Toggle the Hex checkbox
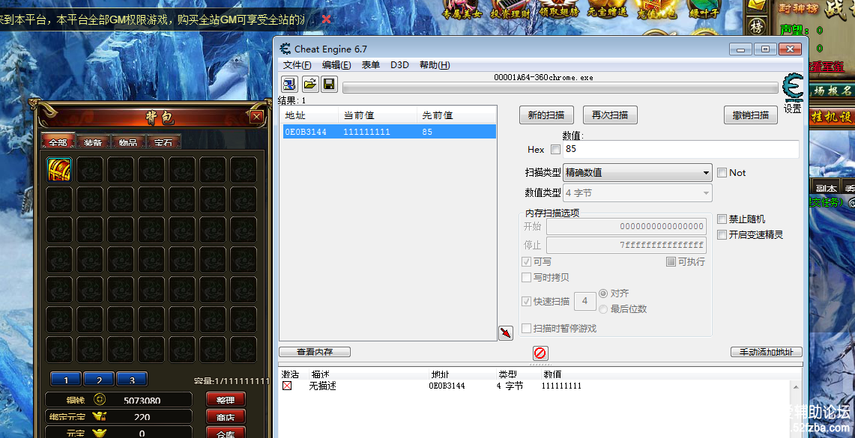The height and width of the screenshot is (438, 855). [556, 149]
